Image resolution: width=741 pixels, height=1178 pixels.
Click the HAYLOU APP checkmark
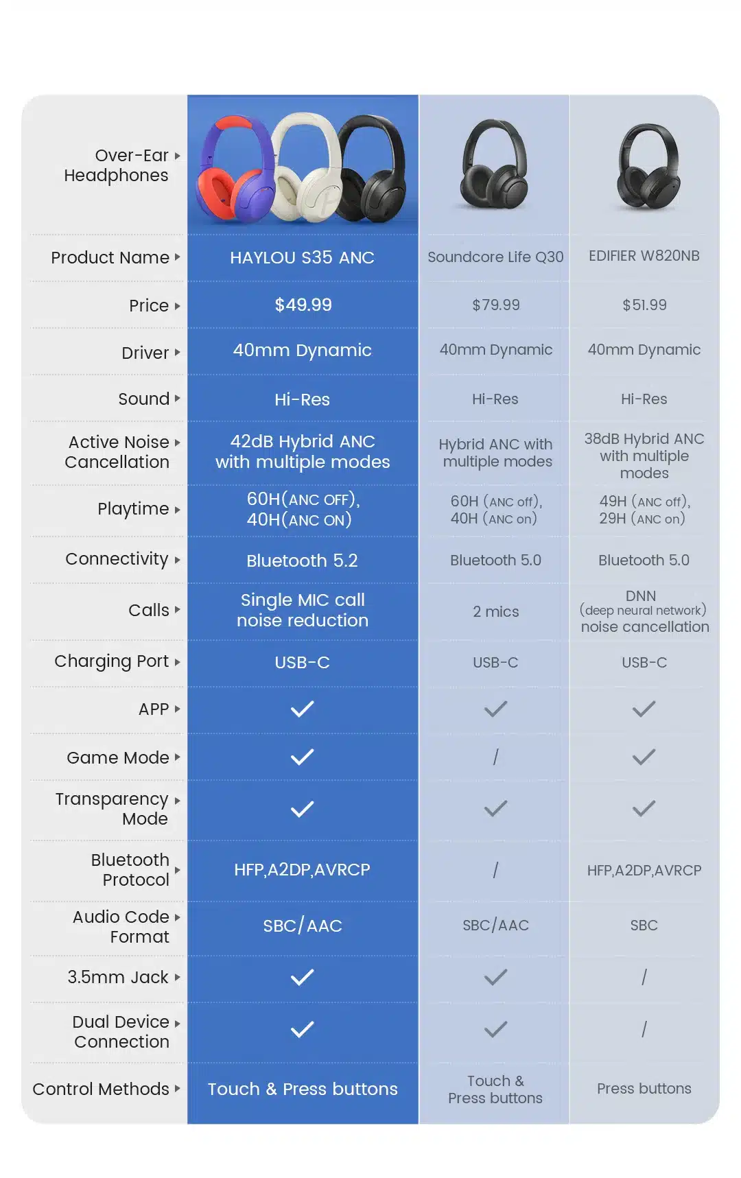coord(302,709)
